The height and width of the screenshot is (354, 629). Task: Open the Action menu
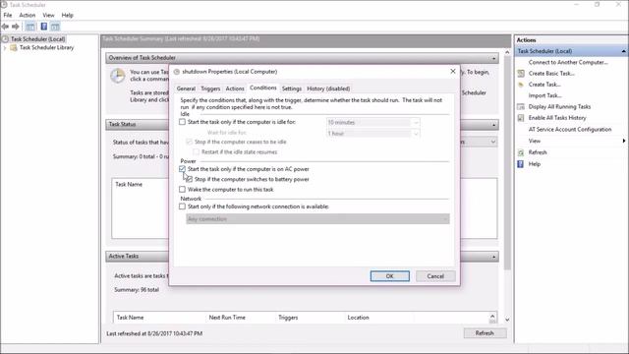[x=28, y=16]
